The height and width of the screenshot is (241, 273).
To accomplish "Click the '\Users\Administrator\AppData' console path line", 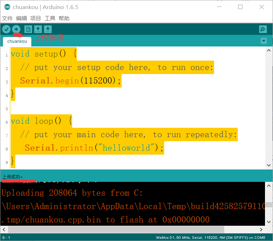I will (133, 206).
